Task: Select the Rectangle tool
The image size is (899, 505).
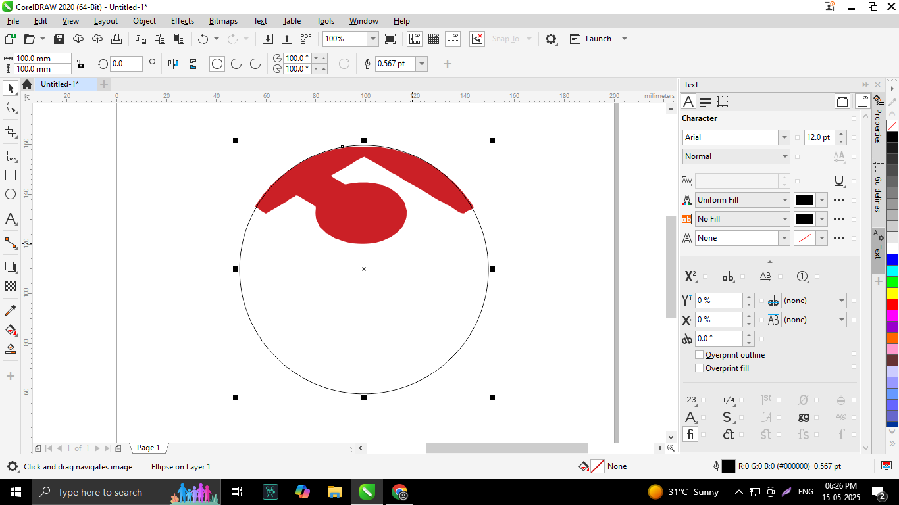Action: pos(11,175)
